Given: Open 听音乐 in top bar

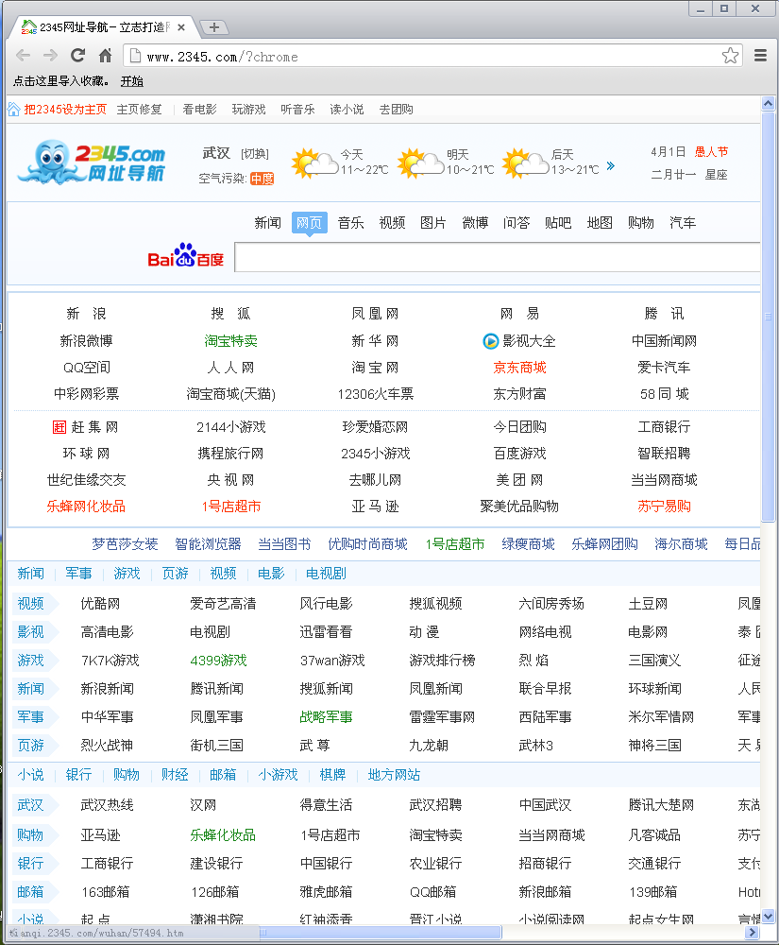Looking at the screenshot, I should pyautogui.click(x=297, y=109).
